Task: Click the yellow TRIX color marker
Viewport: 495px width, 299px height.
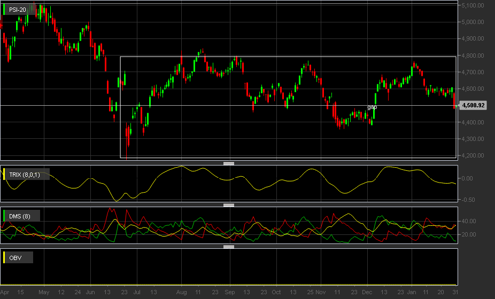Action: pyautogui.click(x=4, y=175)
